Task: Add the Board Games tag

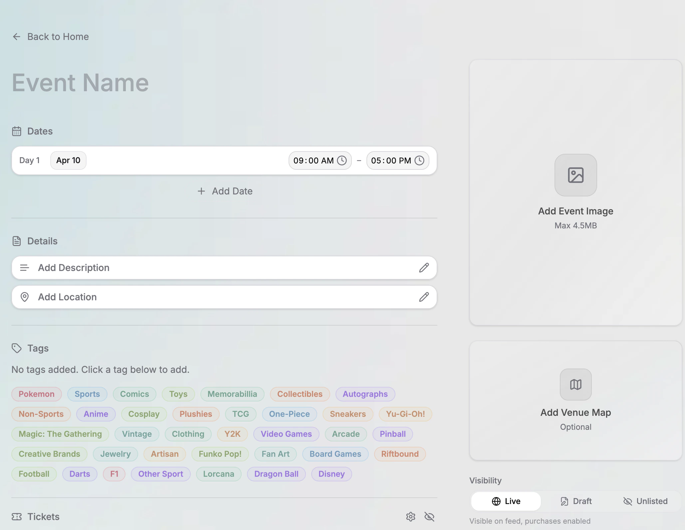Action: 336,454
